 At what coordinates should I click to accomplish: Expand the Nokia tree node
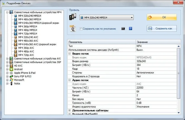click(7, 84)
